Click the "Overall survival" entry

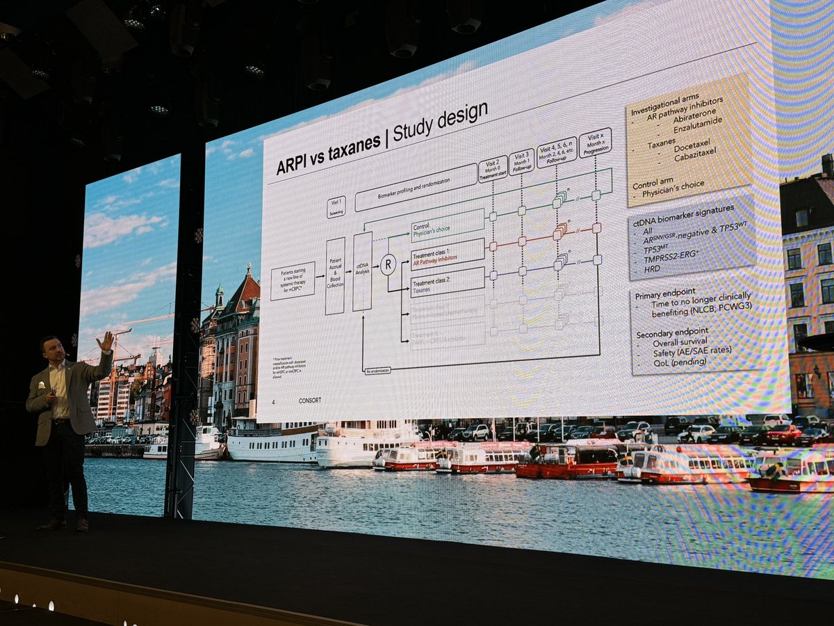[680, 342]
